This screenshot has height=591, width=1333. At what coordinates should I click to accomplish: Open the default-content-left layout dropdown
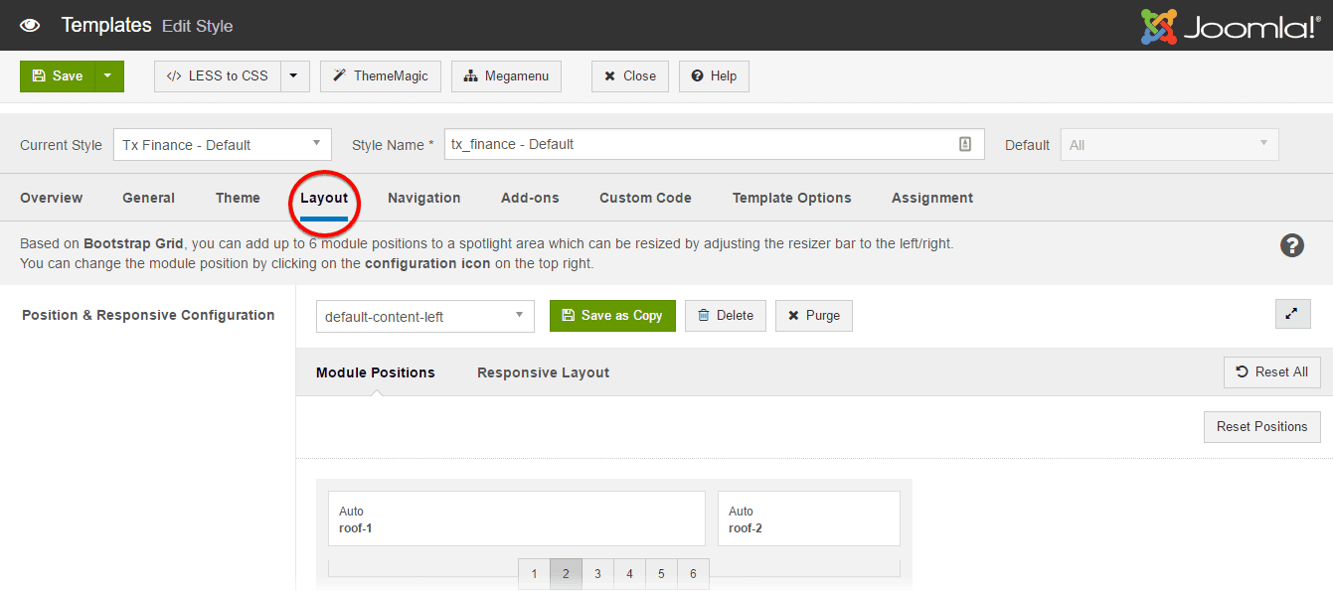[424, 315]
